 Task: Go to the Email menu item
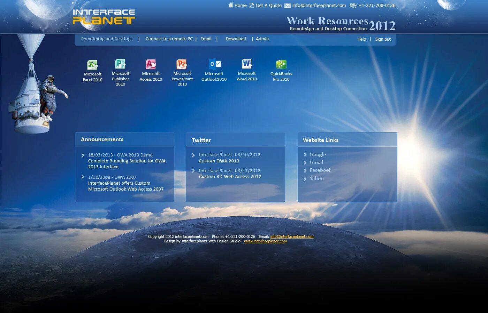pos(206,39)
